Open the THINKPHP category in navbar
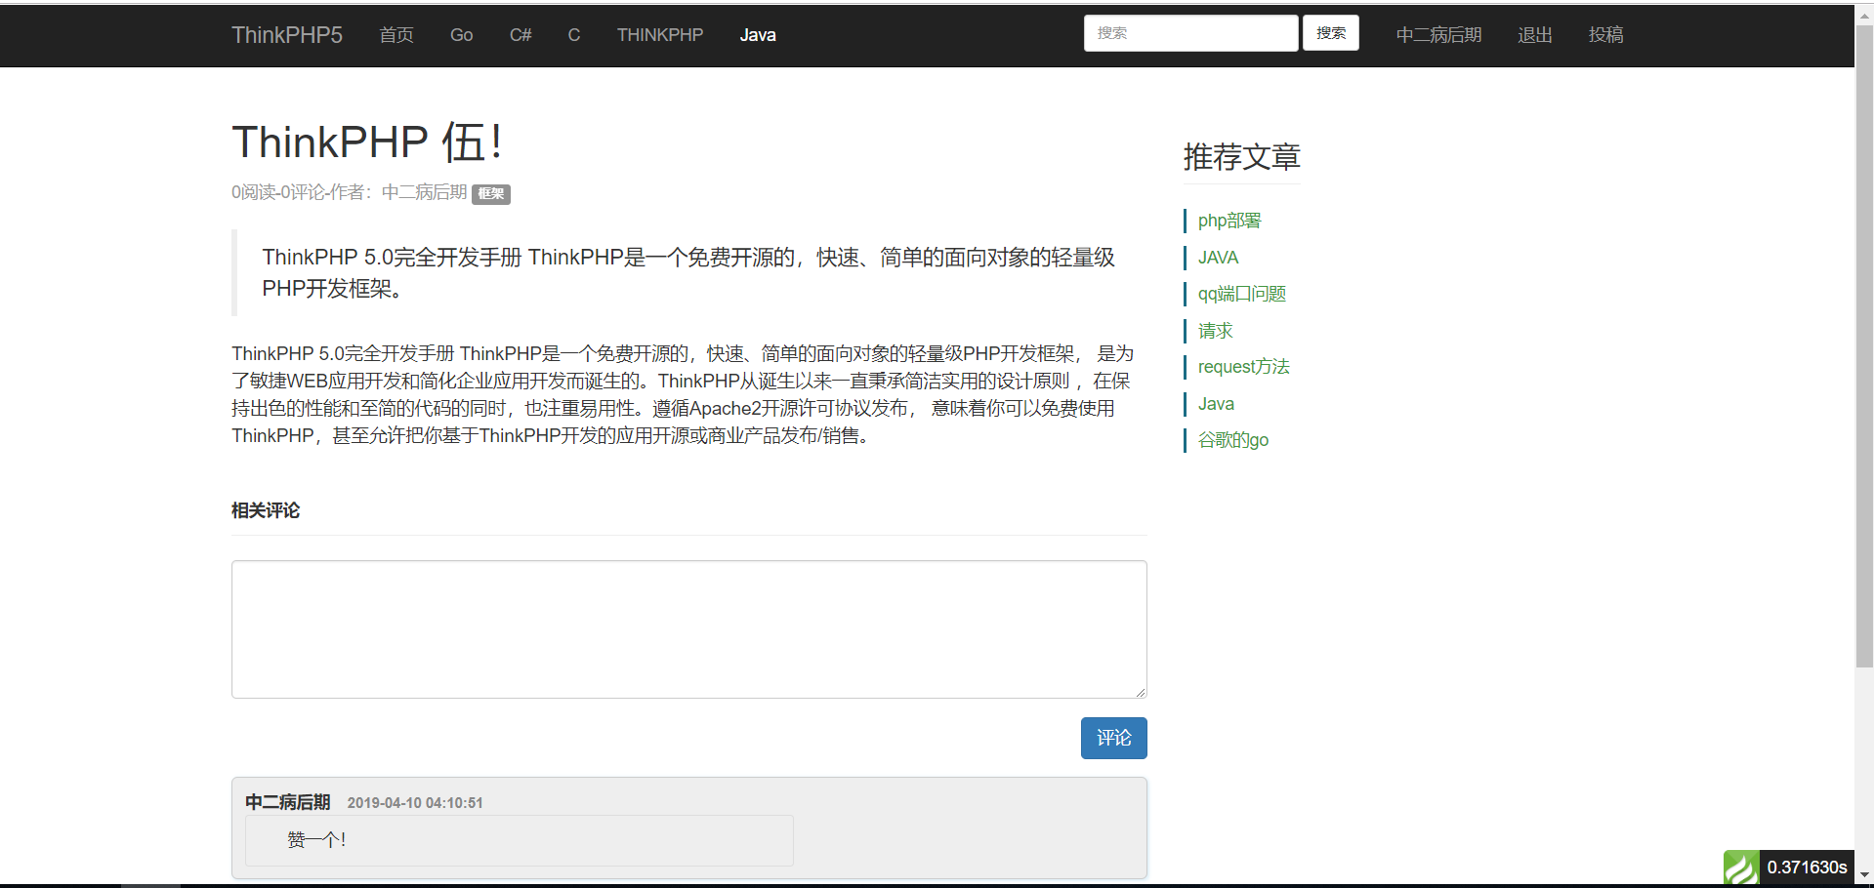The width and height of the screenshot is (1874, 888). tap(660, 35)
